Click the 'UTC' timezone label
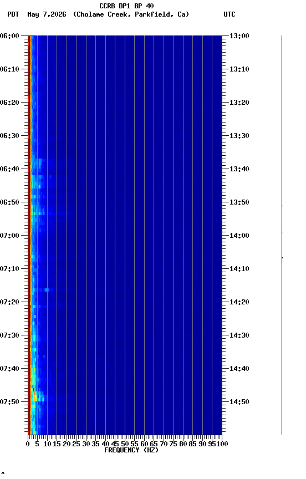306x479 pixels. tap(229, 14)
